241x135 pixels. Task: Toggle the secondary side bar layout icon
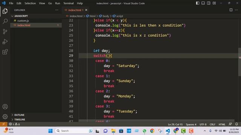[209, 3]
